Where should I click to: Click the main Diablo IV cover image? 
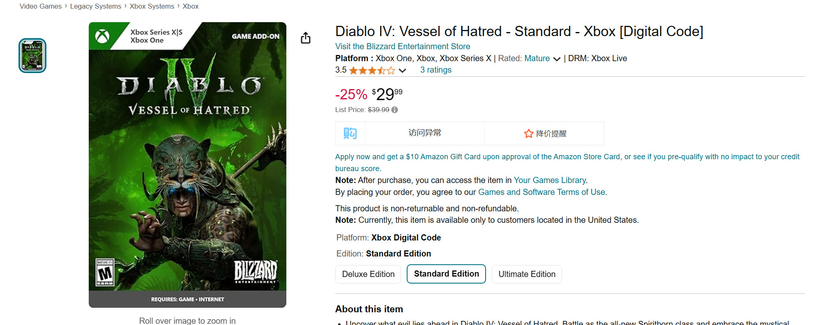pos(187,165)
